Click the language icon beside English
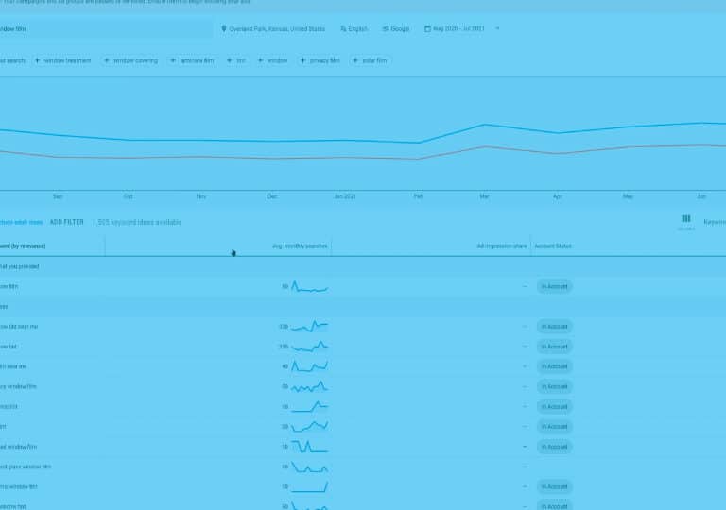This screenshot has width=726, height=510. coord(343,29)
